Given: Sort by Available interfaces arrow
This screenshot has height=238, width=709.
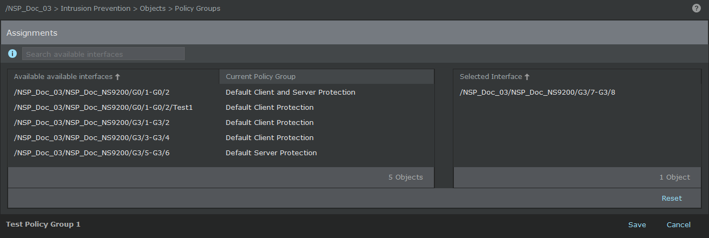Looking at the screenshot, I should tap(118, 77).
